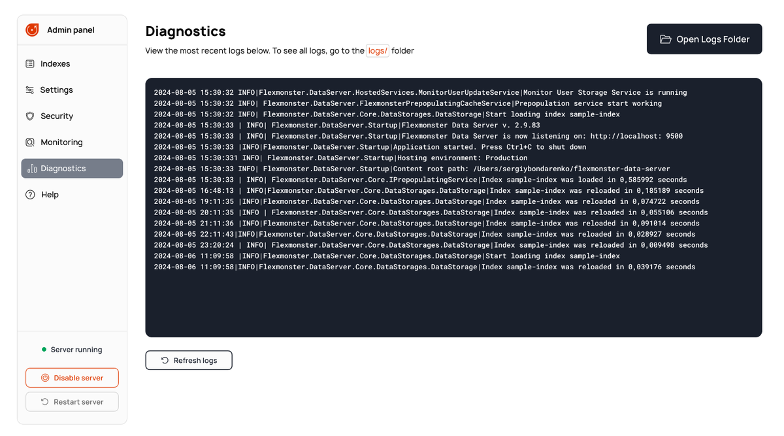The height and width of the screenshot is (436, 784).
Task: Click the Admin panel title
Action: (71, 30)
